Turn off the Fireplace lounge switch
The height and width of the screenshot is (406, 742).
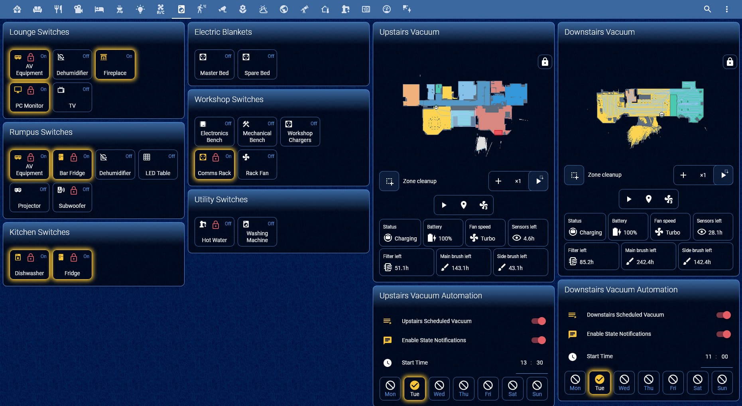[115, 64]
